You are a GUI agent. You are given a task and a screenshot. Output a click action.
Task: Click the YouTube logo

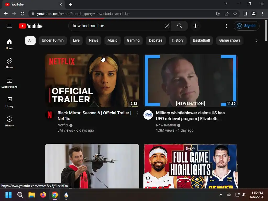pos(31,26)
